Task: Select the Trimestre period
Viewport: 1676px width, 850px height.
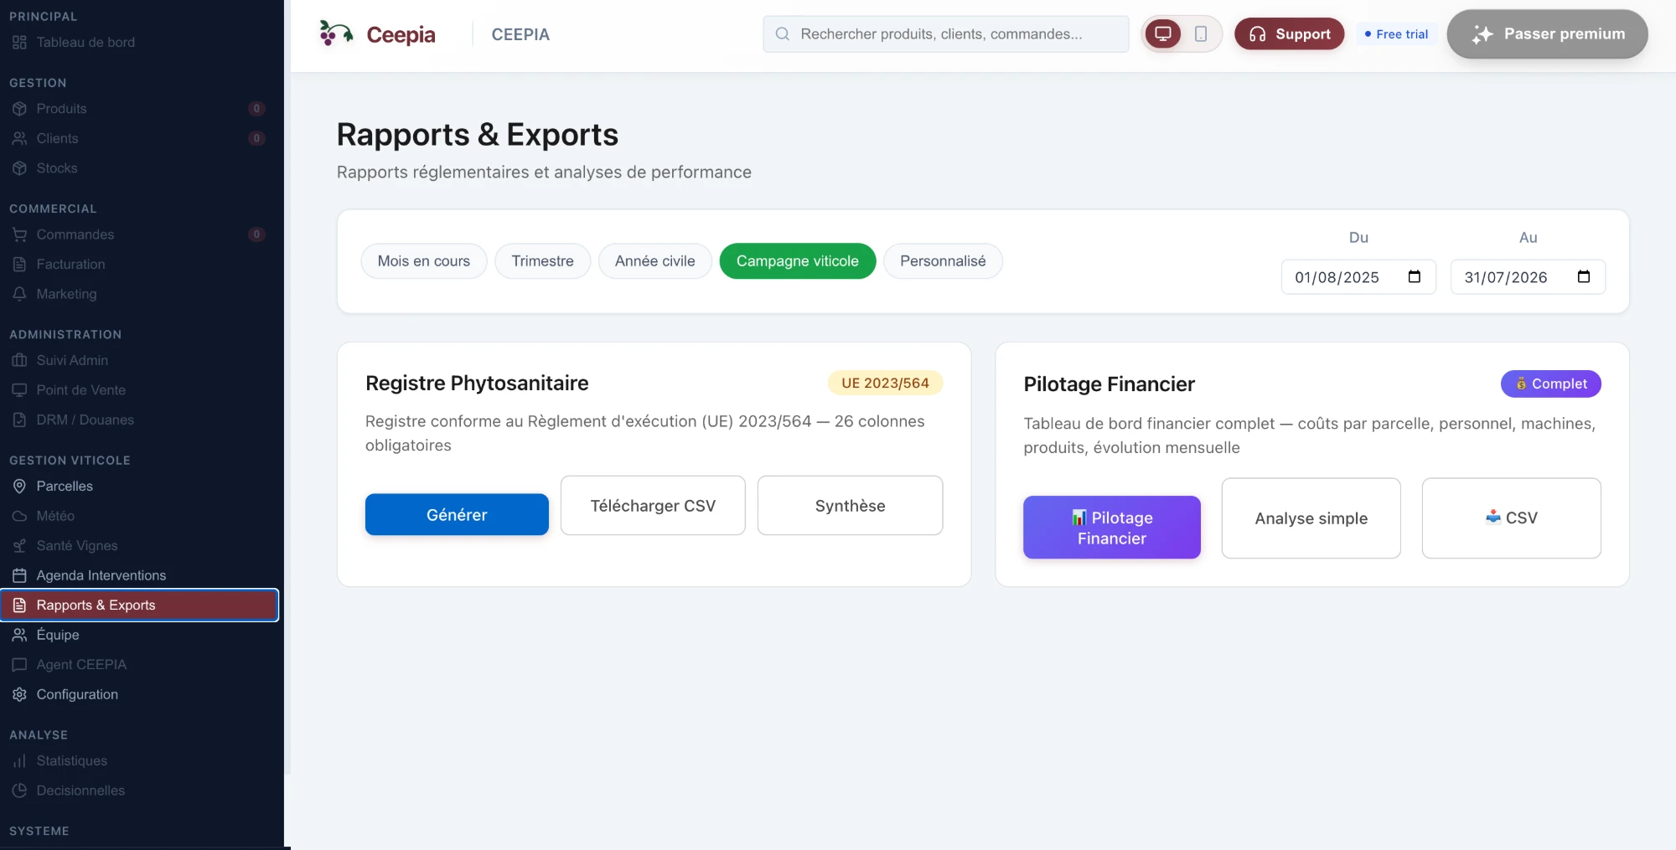Action: pos(543,261)
